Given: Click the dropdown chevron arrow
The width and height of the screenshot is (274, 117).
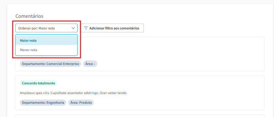Looking at the screenshot, I should point(73,28).
